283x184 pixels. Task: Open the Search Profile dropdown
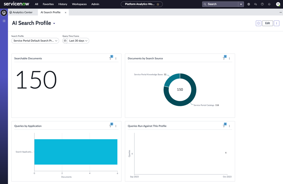point(35,41)
